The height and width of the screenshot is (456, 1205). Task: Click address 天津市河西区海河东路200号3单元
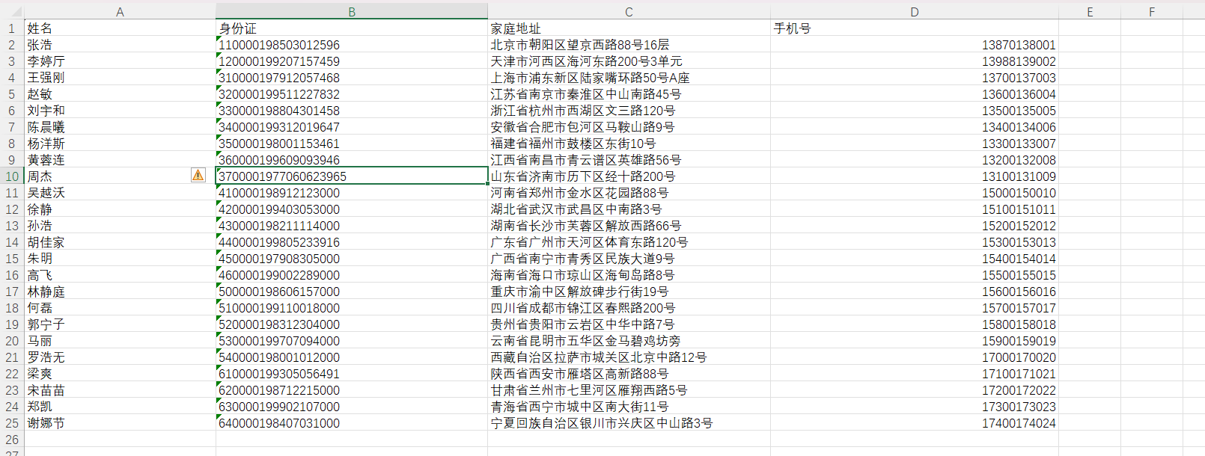[629, 61]
